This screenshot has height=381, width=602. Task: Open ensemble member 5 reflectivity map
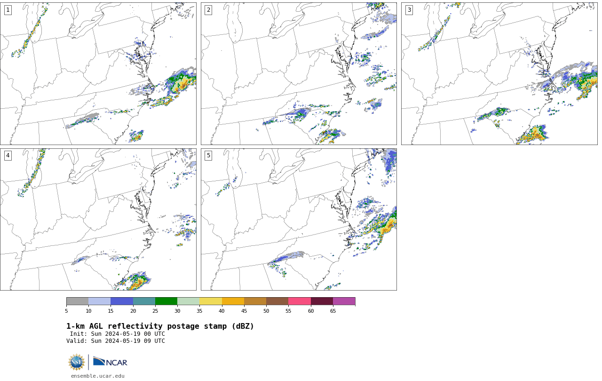(299, 219)
